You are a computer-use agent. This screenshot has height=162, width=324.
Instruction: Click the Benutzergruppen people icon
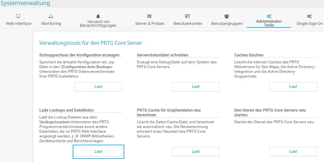[x=227, y=16]
